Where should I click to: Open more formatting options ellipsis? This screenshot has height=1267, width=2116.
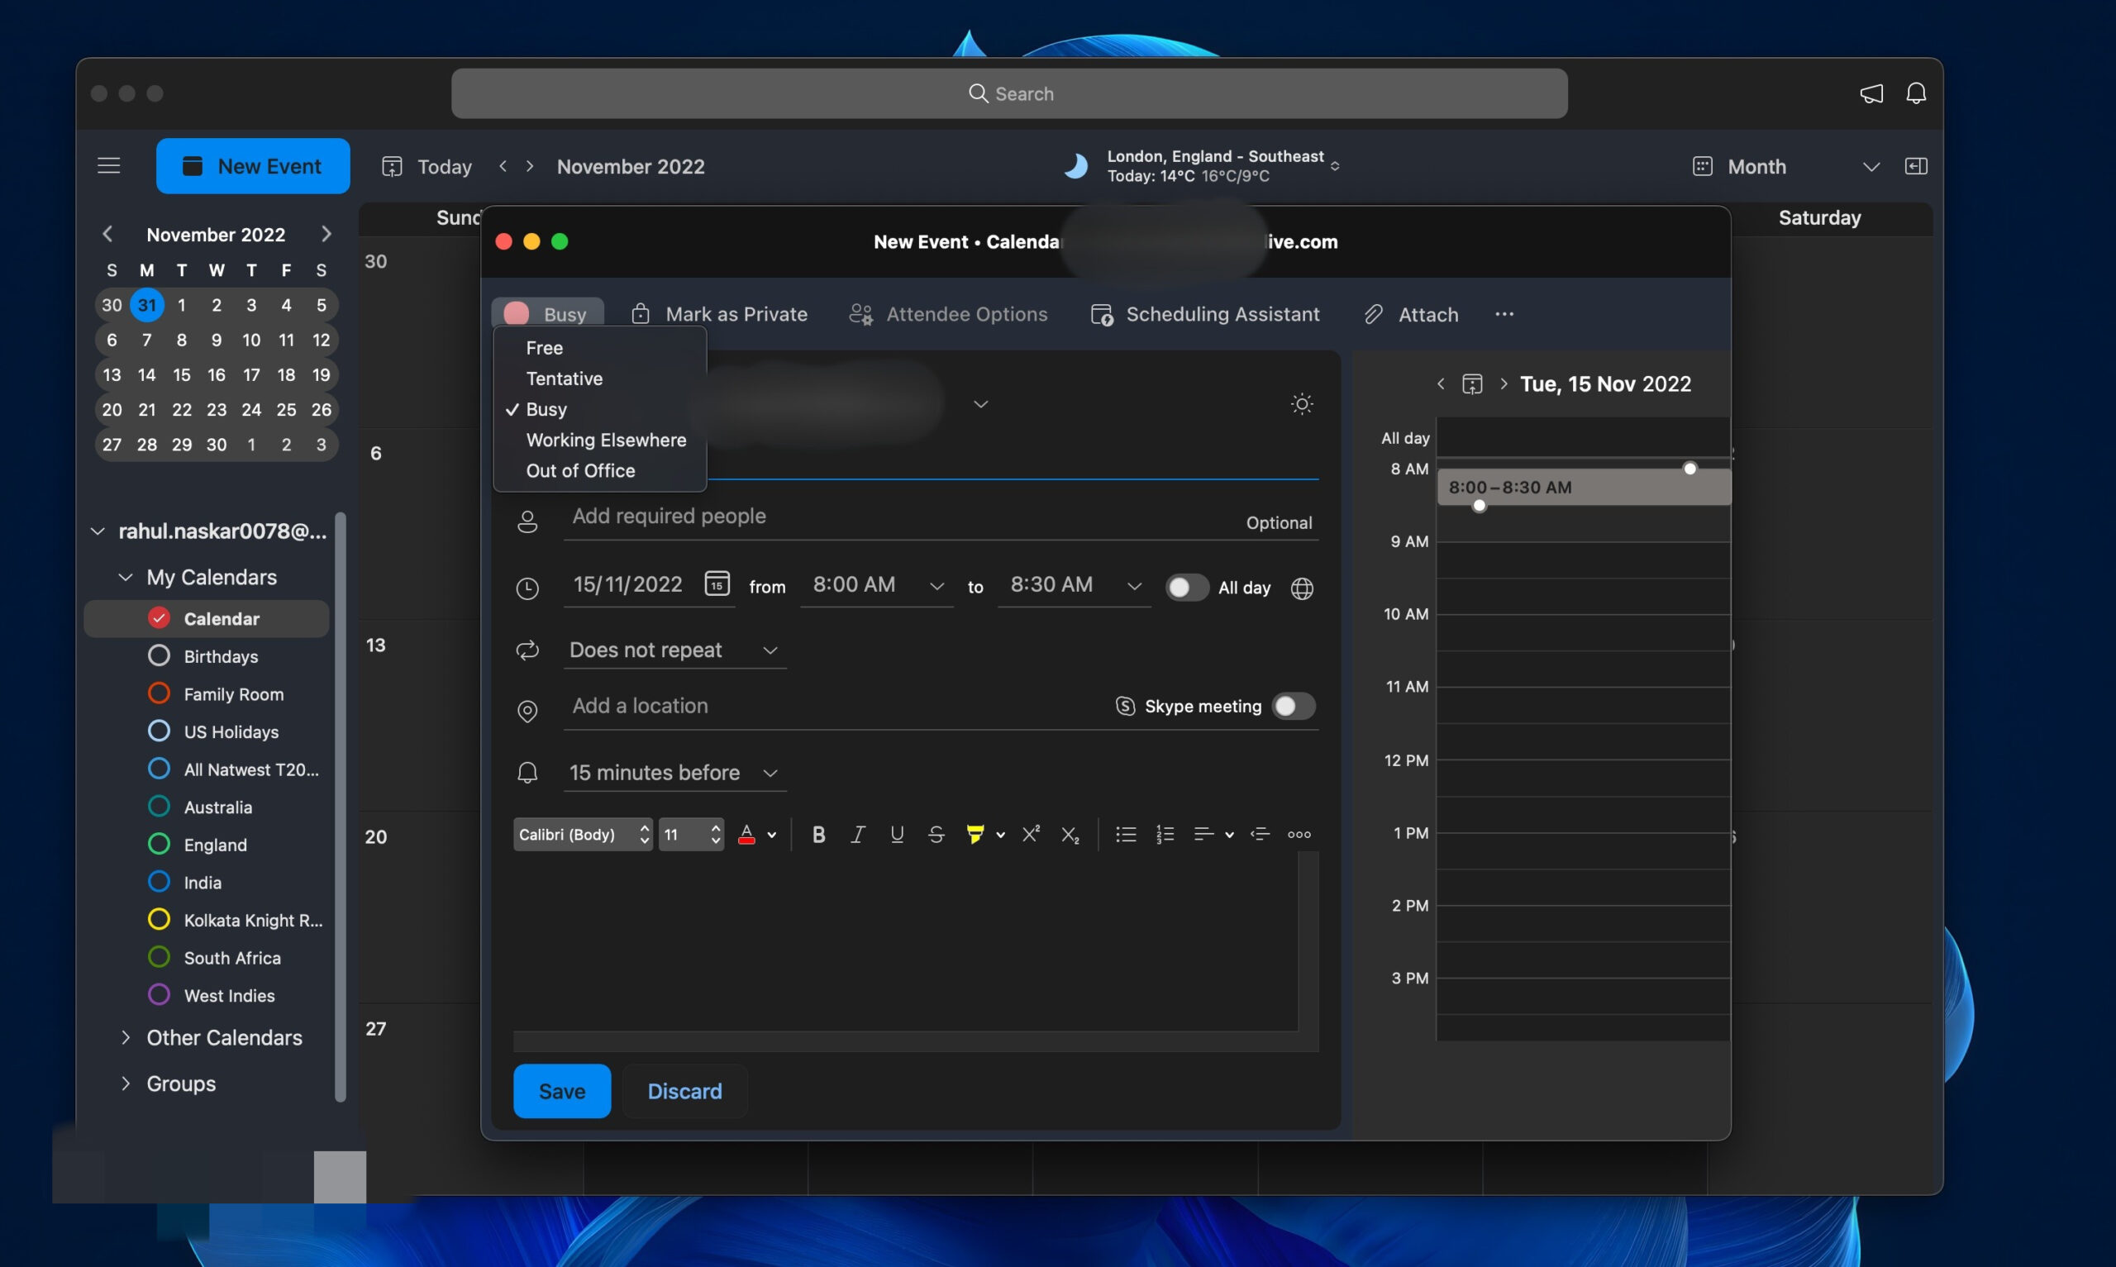pyautogui.click(x=1299, y=834)
